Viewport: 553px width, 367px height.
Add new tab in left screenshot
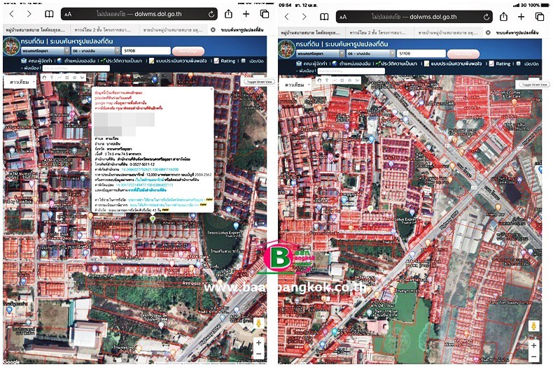tap(246, 14)
